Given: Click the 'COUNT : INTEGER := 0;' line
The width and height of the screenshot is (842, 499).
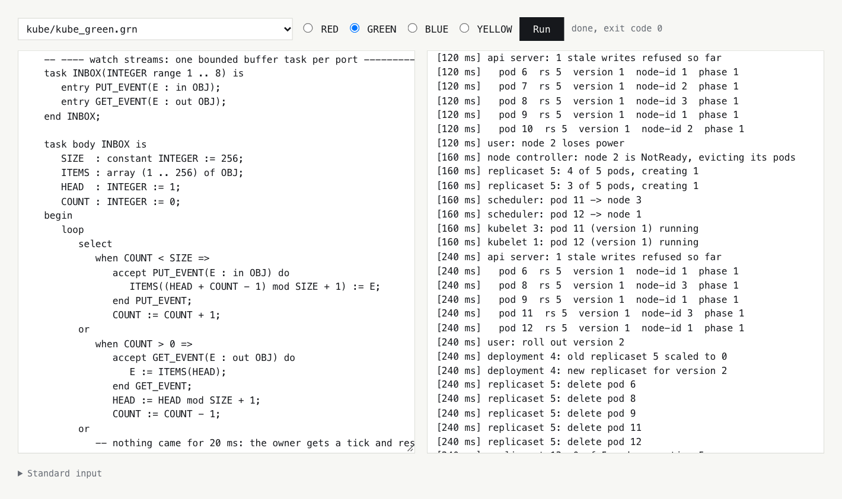Looking at the screenshot, I should 121,201.
